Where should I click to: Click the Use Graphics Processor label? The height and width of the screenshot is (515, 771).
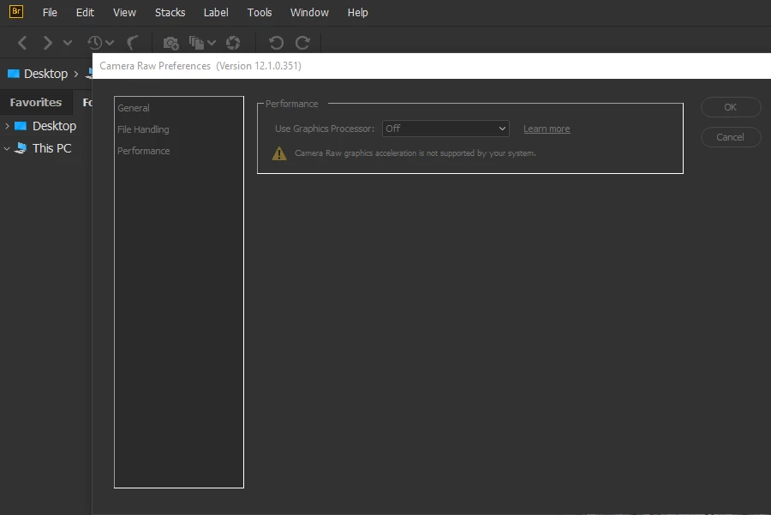pos(325,129)
